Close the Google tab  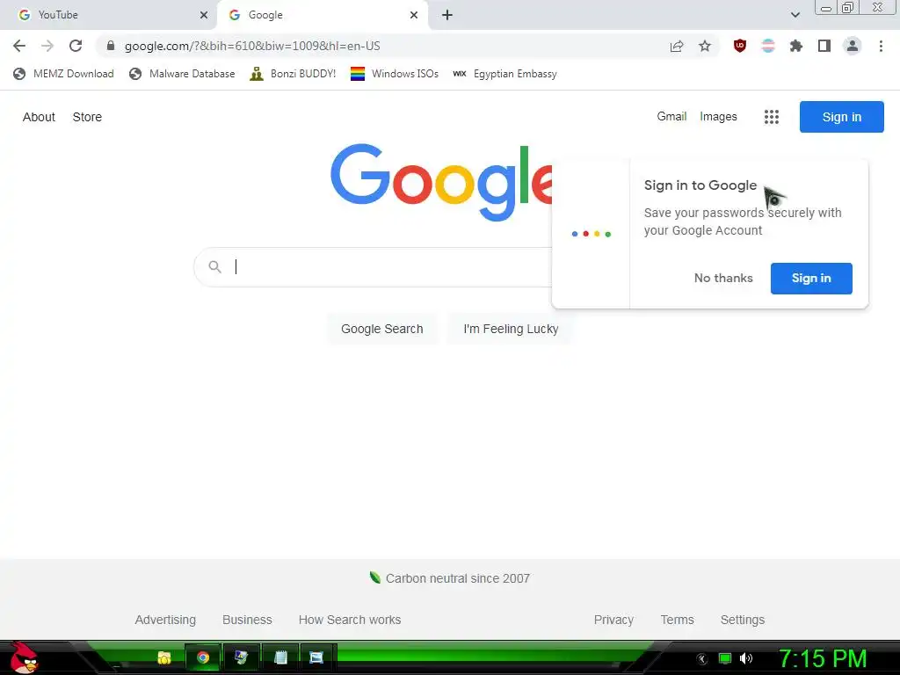coord(414,15)
